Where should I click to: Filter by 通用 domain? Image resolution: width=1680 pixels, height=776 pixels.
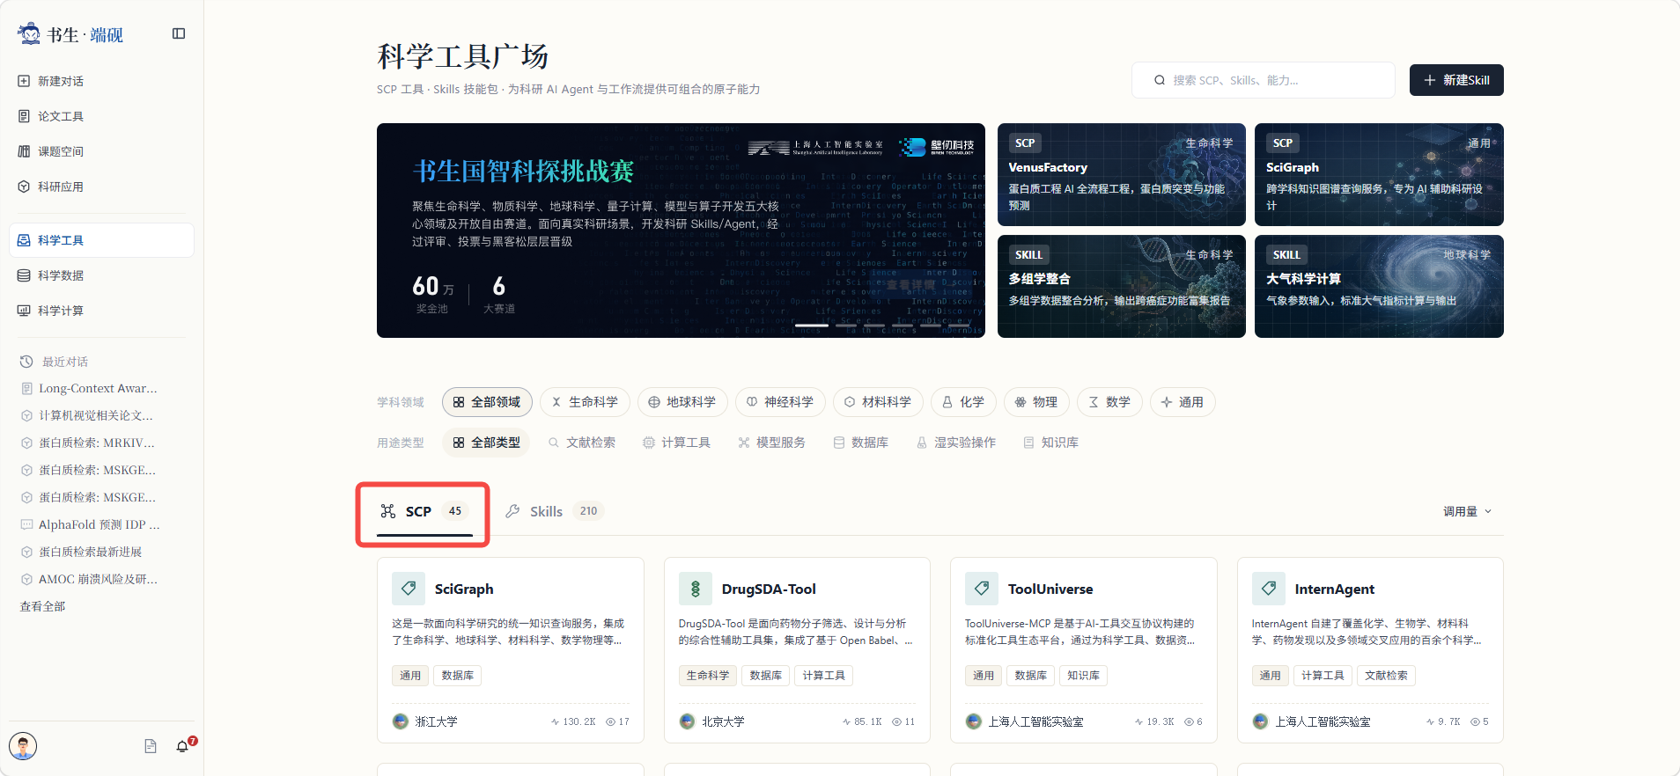[x=1183, y=402]
